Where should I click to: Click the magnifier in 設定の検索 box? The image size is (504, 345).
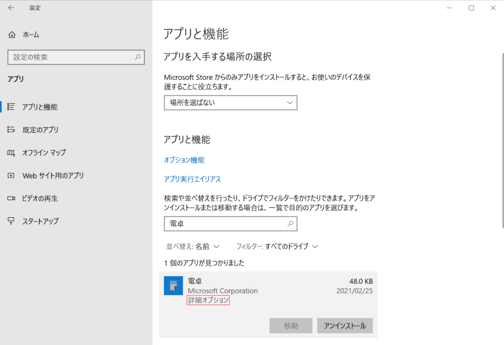tap(138, 57)
